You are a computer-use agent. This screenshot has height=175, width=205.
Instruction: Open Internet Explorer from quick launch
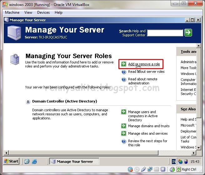pyautogui.click(x=34, y=162)
